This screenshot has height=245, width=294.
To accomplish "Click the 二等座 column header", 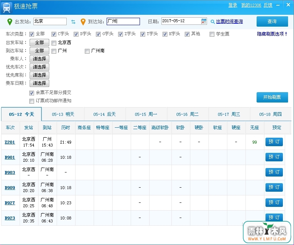I will coord(140,128).
